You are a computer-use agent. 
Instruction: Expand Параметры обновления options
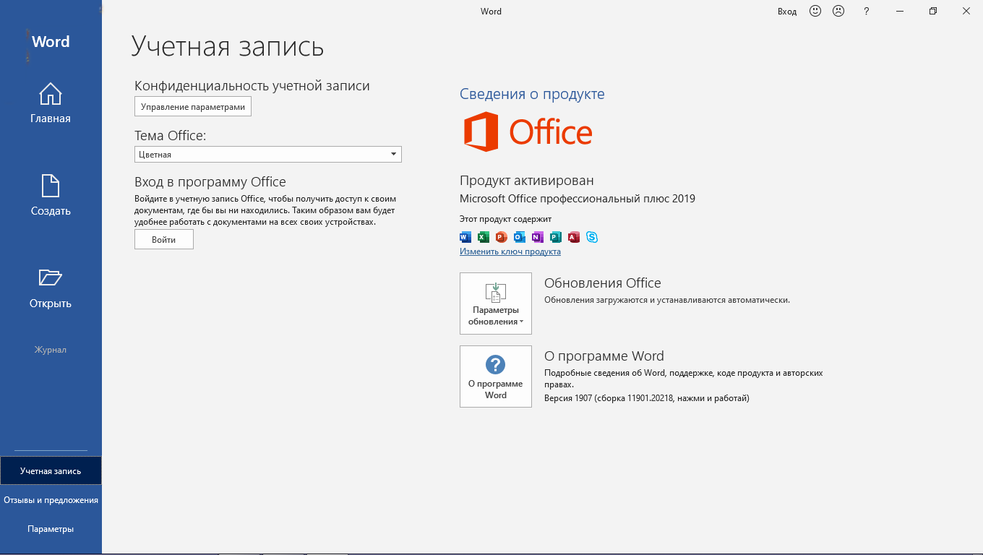496,304
